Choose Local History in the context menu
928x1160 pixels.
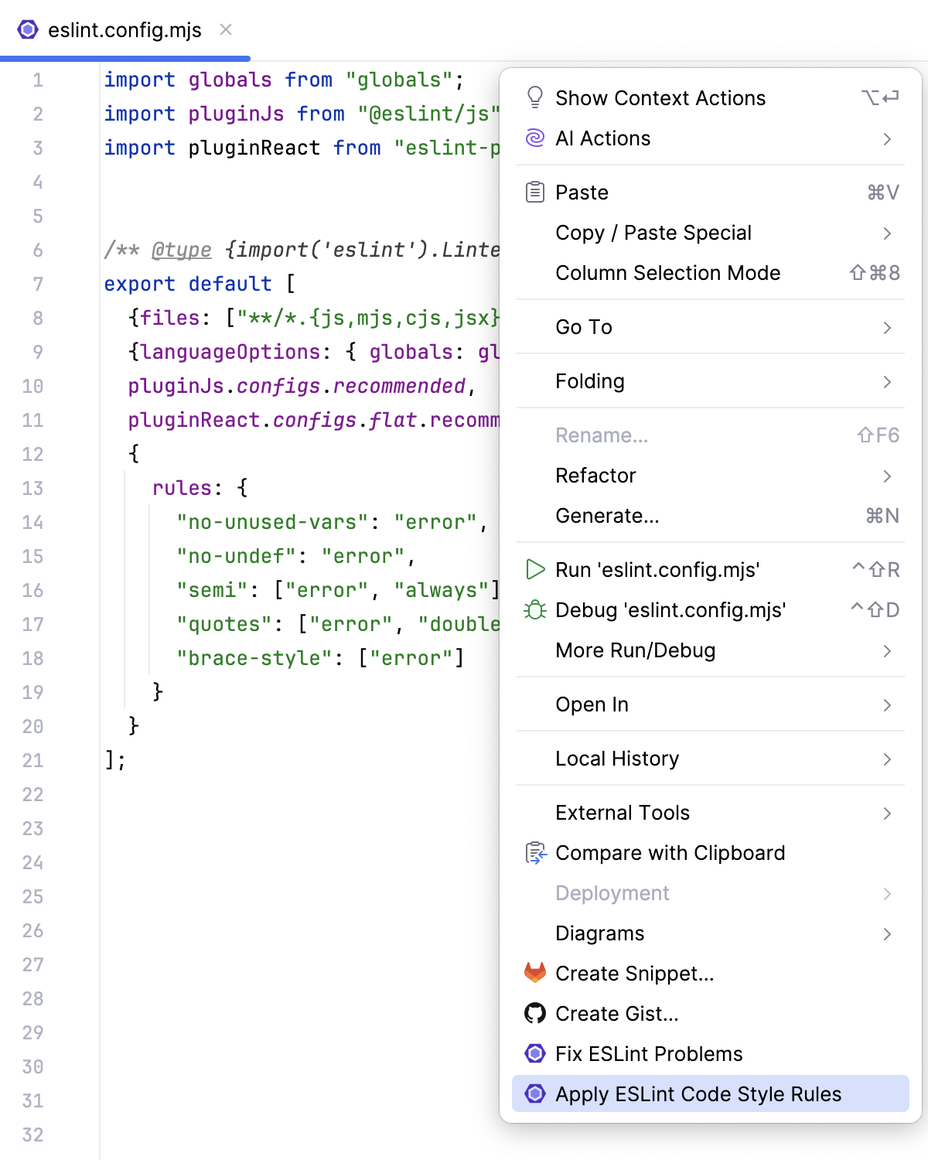(617, 758)
